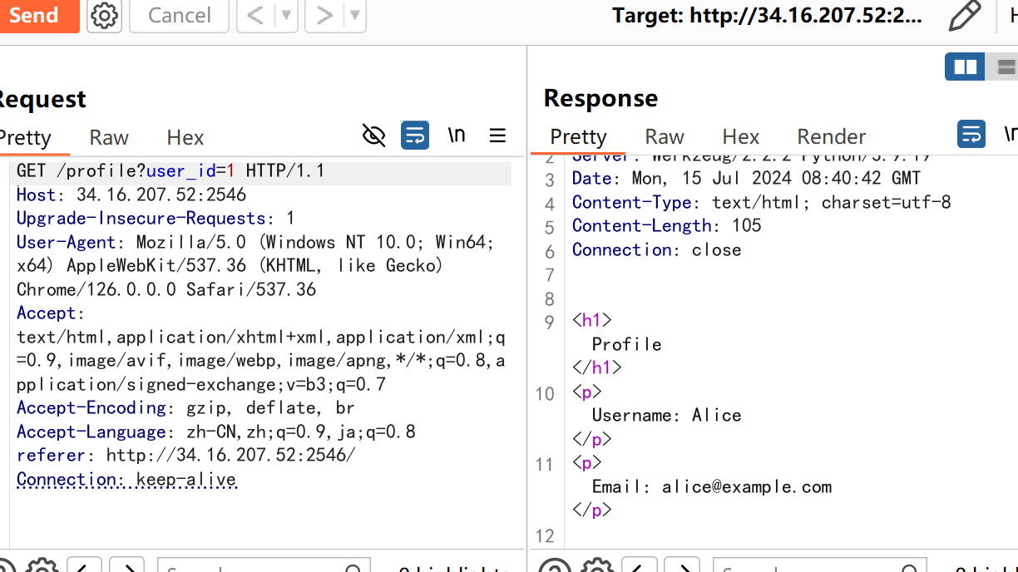Open the forward history dropdown arrow
The image size is (1018, 572).
(x=355, y=15)
